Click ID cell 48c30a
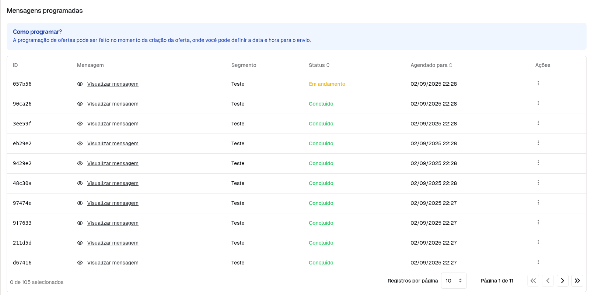The image size is (591, 295). click(x=22, y=183)
